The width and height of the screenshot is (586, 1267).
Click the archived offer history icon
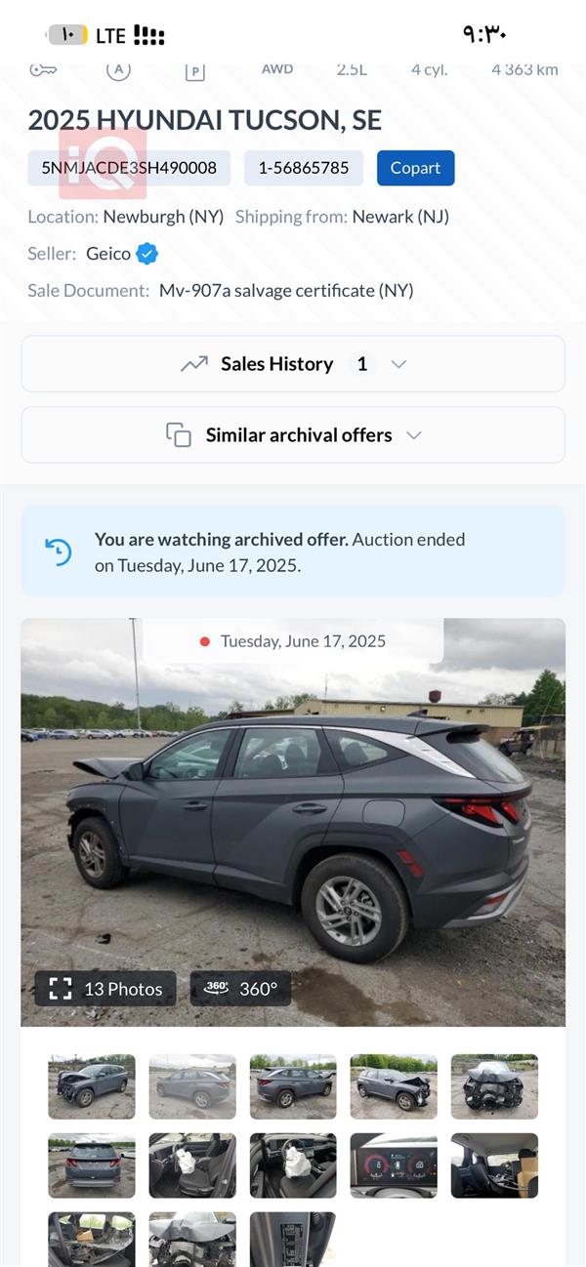click(x=59, y=550)
